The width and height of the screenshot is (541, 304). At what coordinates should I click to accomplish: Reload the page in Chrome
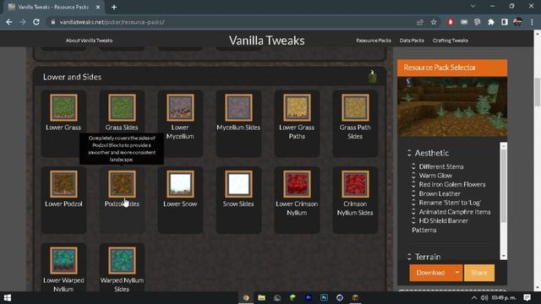(x=36, y=22)
